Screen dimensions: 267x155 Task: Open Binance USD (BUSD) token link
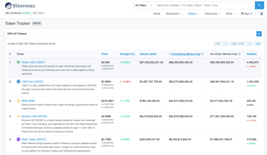(x=35, y=116)
